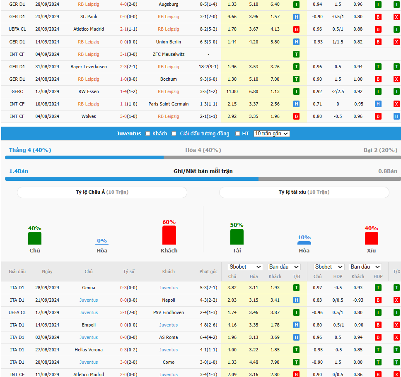
Task: Click odds 11.00 in RW Essen row
Action: (x=232, y=92)
